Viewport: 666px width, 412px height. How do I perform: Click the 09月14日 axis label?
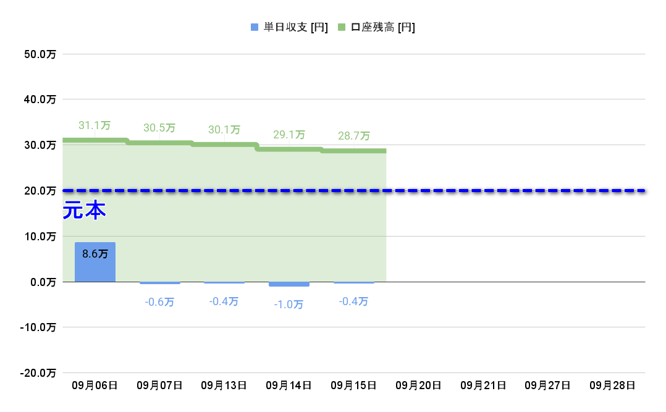289,385
